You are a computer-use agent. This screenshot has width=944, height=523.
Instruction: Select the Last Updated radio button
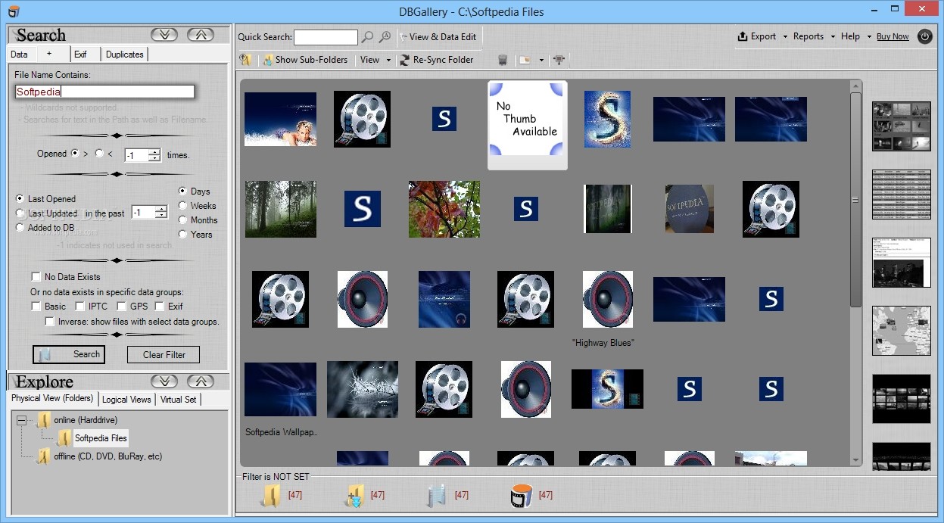click(20, 213)
